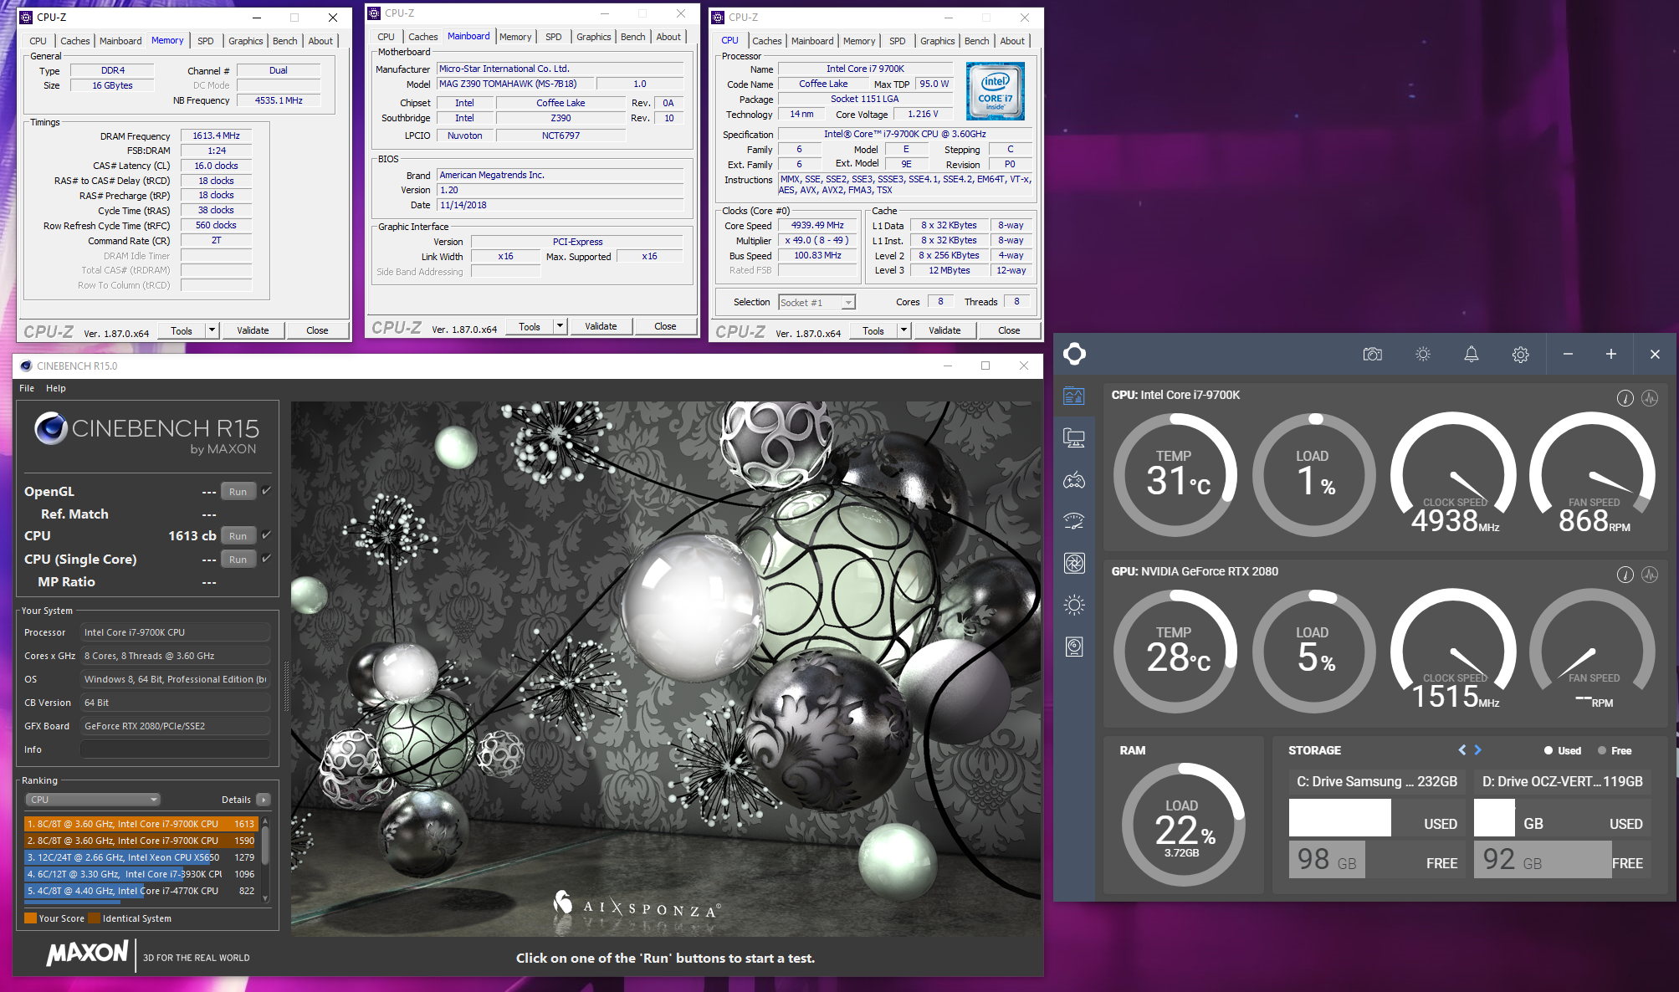Click the RAM LOAD 22% ring gauge

[x=1183, y=825]
